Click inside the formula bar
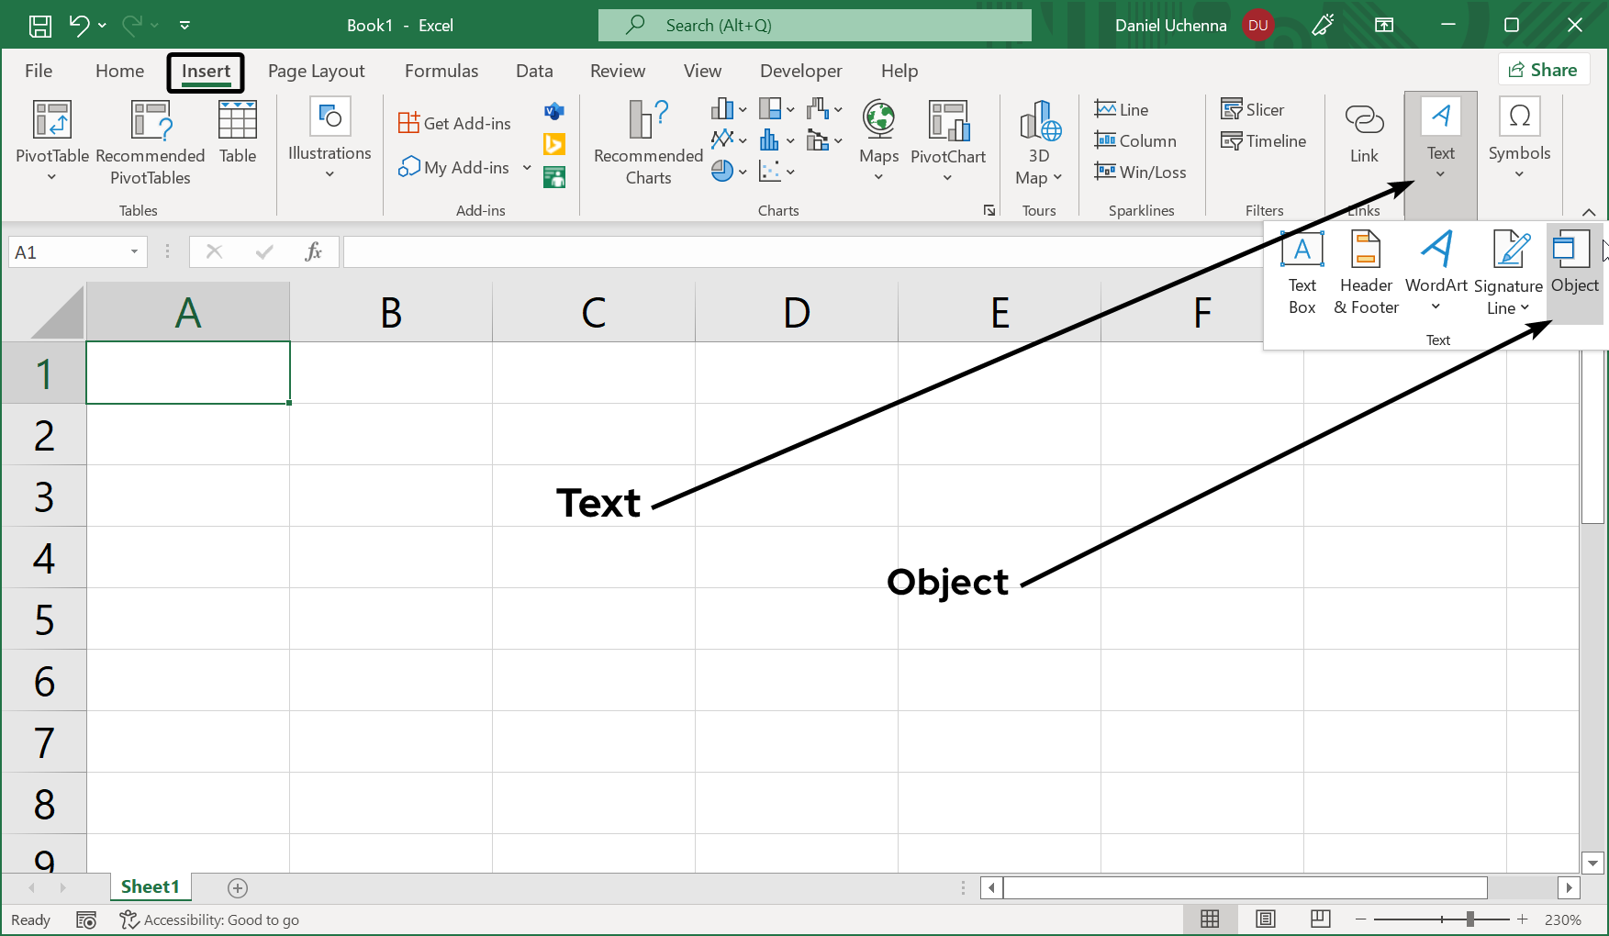1609x936 pixels. [734, 251]
